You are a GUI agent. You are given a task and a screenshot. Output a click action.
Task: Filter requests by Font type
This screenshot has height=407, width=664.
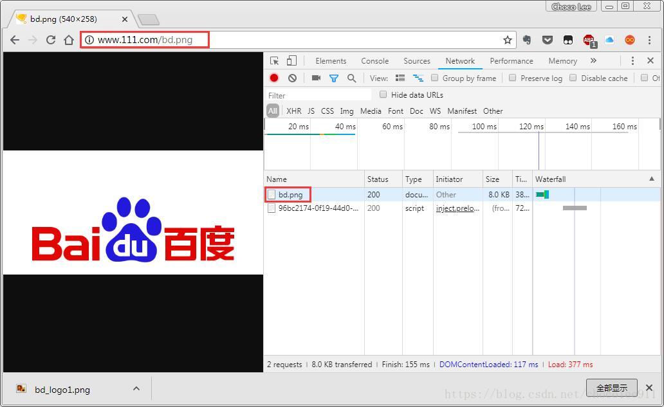coord(396,111)
